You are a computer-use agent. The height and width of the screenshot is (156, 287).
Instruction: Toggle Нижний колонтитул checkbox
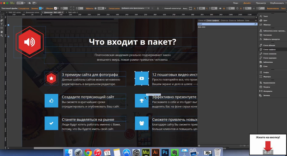click(x=163, y=8)
